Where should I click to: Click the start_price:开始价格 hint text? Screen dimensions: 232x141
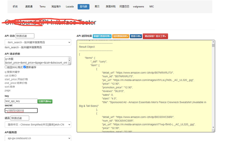16,79
